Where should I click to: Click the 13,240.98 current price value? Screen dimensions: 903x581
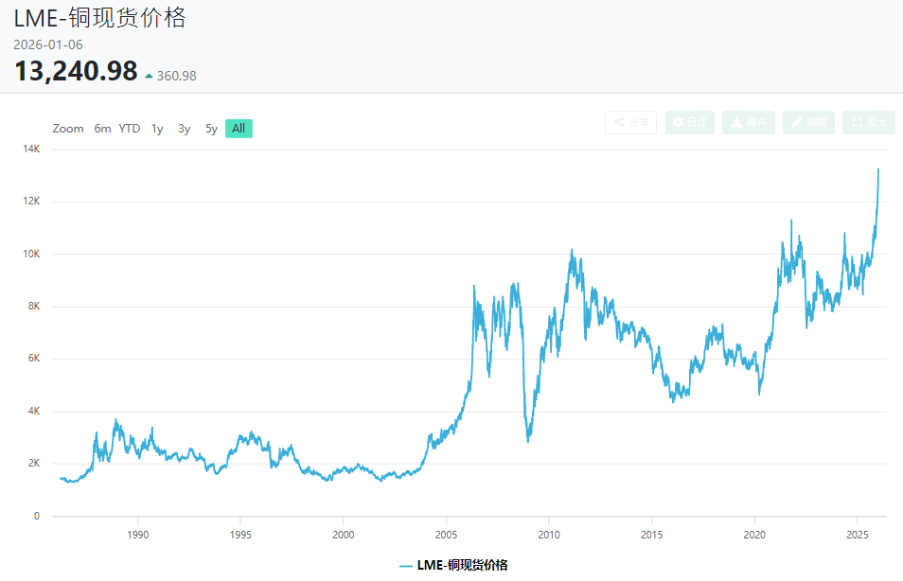point(76,71)
